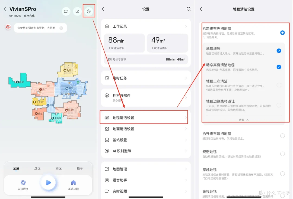
Task: Tap the carpet icon beside 地毯清洁设置
Action: pyautogui.click(x=107, y=118)
